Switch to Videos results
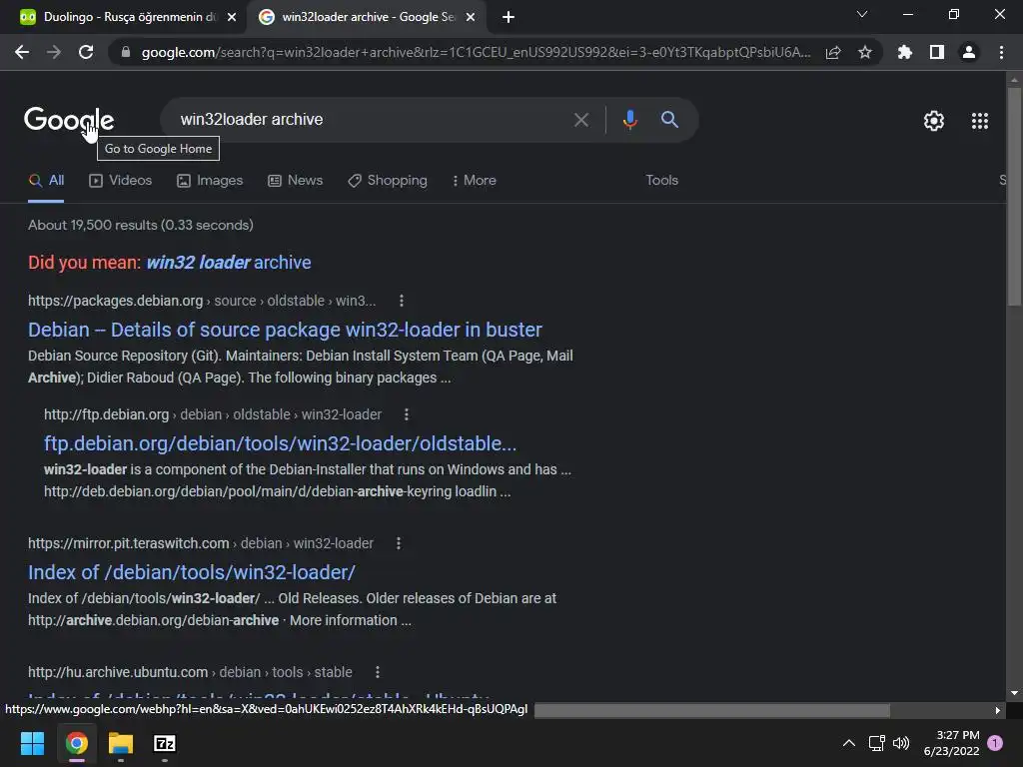The height and width of the screenshot is (767, 1023). pos(121,181)
